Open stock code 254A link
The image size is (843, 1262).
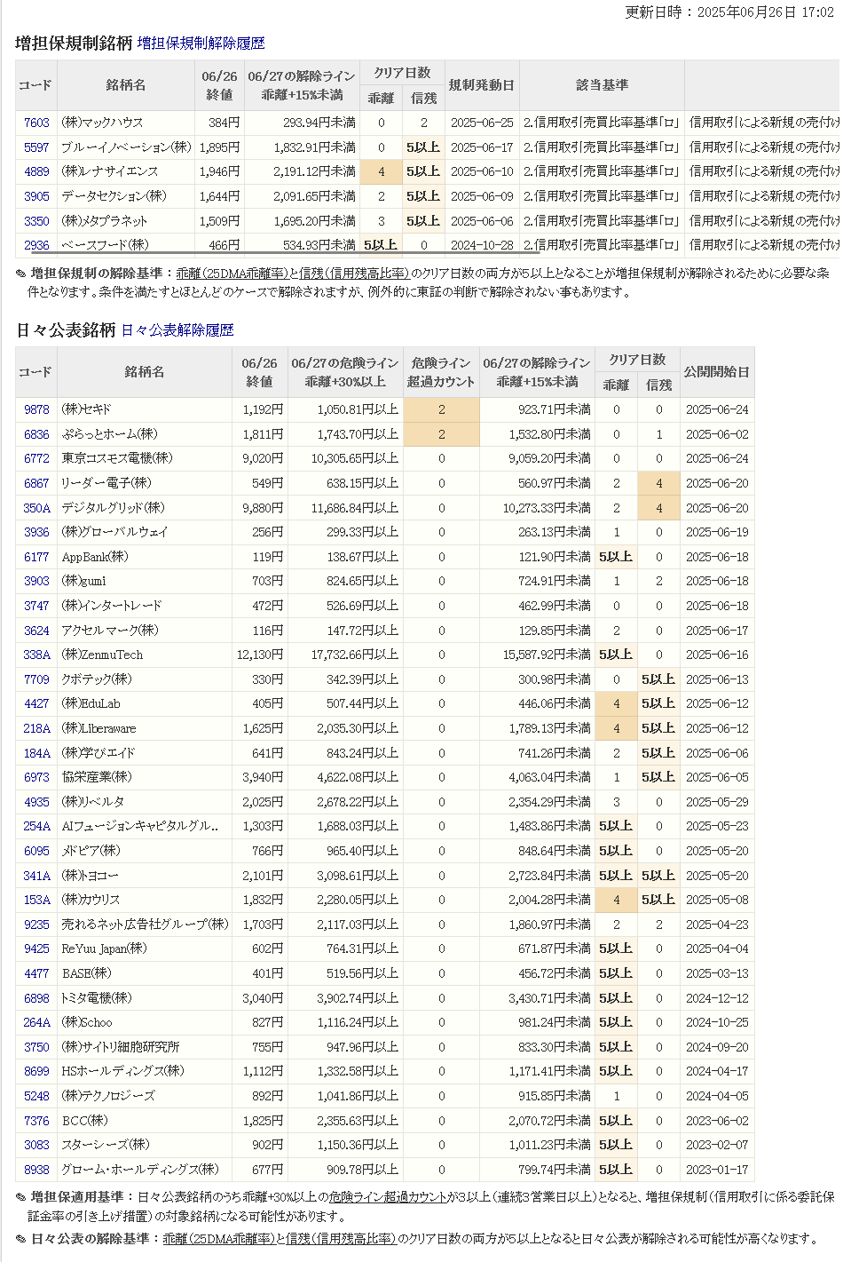(x=36, y=826)
